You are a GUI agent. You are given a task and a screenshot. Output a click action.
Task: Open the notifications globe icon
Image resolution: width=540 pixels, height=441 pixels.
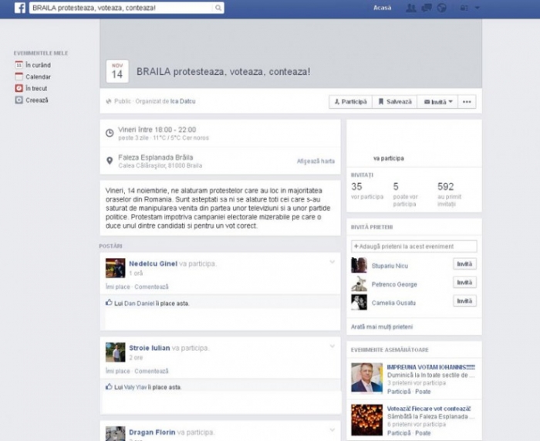(441, 8)
